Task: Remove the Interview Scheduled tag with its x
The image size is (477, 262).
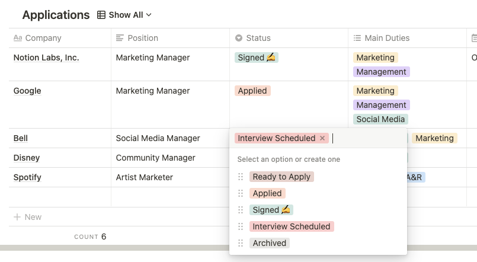Action: point(322,138)
